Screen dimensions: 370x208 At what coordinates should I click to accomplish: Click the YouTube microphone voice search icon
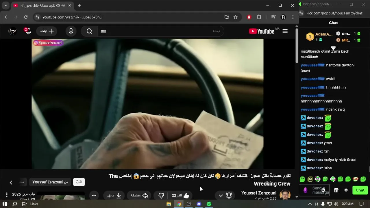click(71, 31)
